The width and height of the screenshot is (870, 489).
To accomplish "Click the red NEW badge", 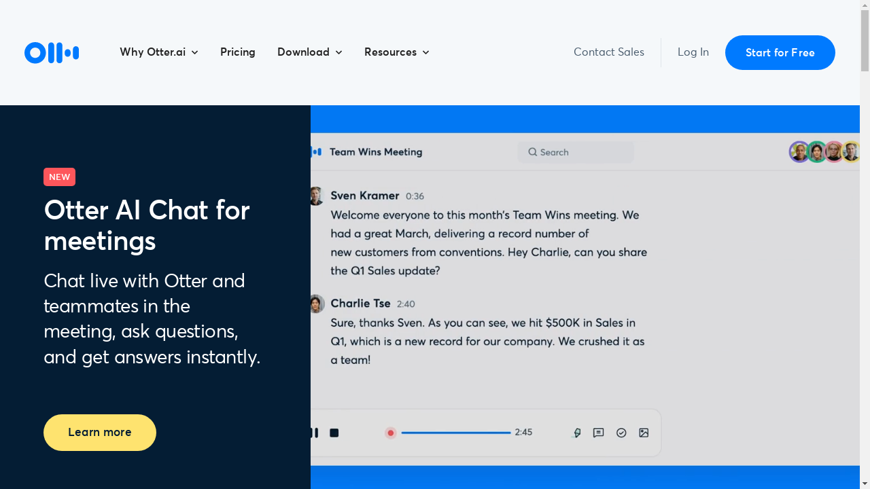I will click(x=59, y=177).
